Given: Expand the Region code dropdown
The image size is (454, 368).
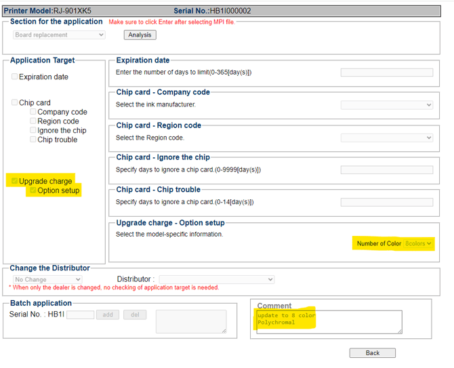Looking at the screenshot, I should pos(386,138).
